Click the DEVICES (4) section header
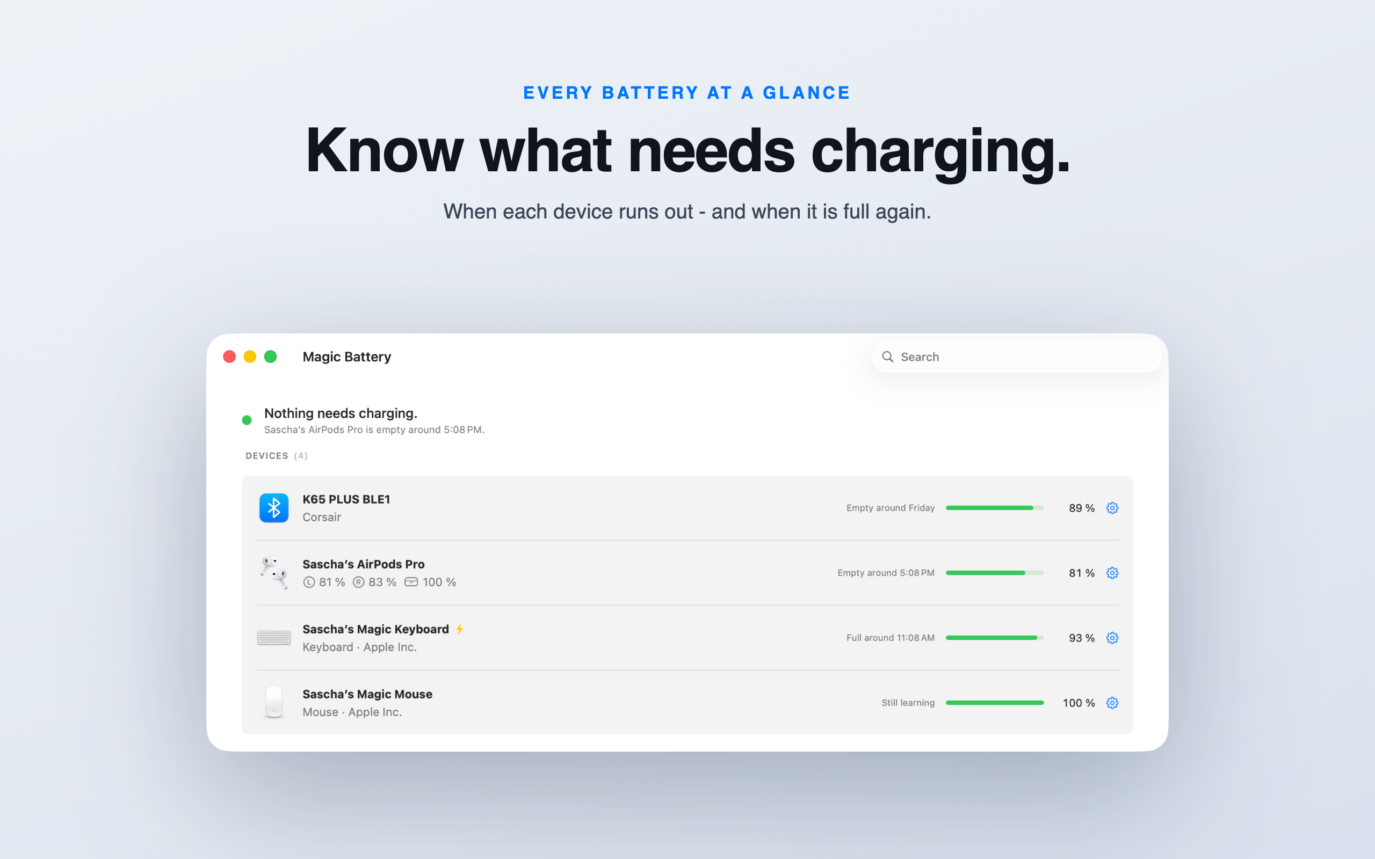The height and width of the screenshot is (859, 1375). pos(277,456)
